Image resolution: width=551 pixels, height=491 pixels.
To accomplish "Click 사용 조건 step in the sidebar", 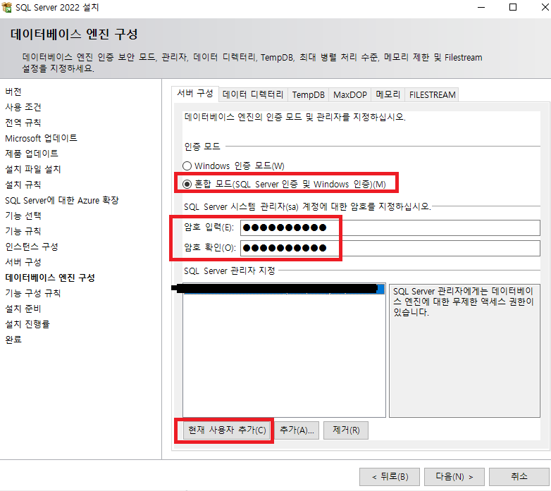I will click(23, 107).
